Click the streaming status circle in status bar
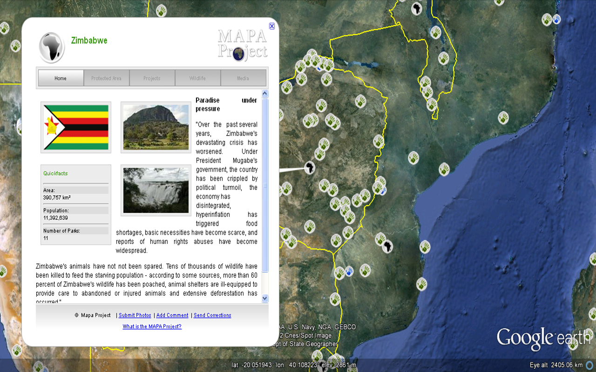The height and width of the screenshot is (372, 596). coord(589,365)
